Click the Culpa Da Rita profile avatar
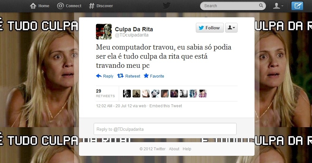This screenshot has height=163, width=312. (104, 32)
